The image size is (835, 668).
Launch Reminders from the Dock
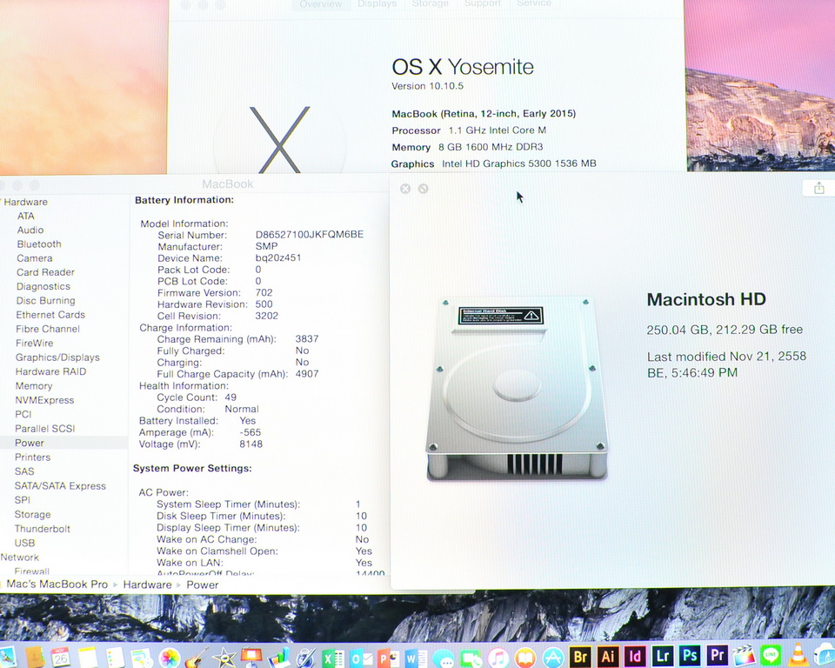click(115, 658)
